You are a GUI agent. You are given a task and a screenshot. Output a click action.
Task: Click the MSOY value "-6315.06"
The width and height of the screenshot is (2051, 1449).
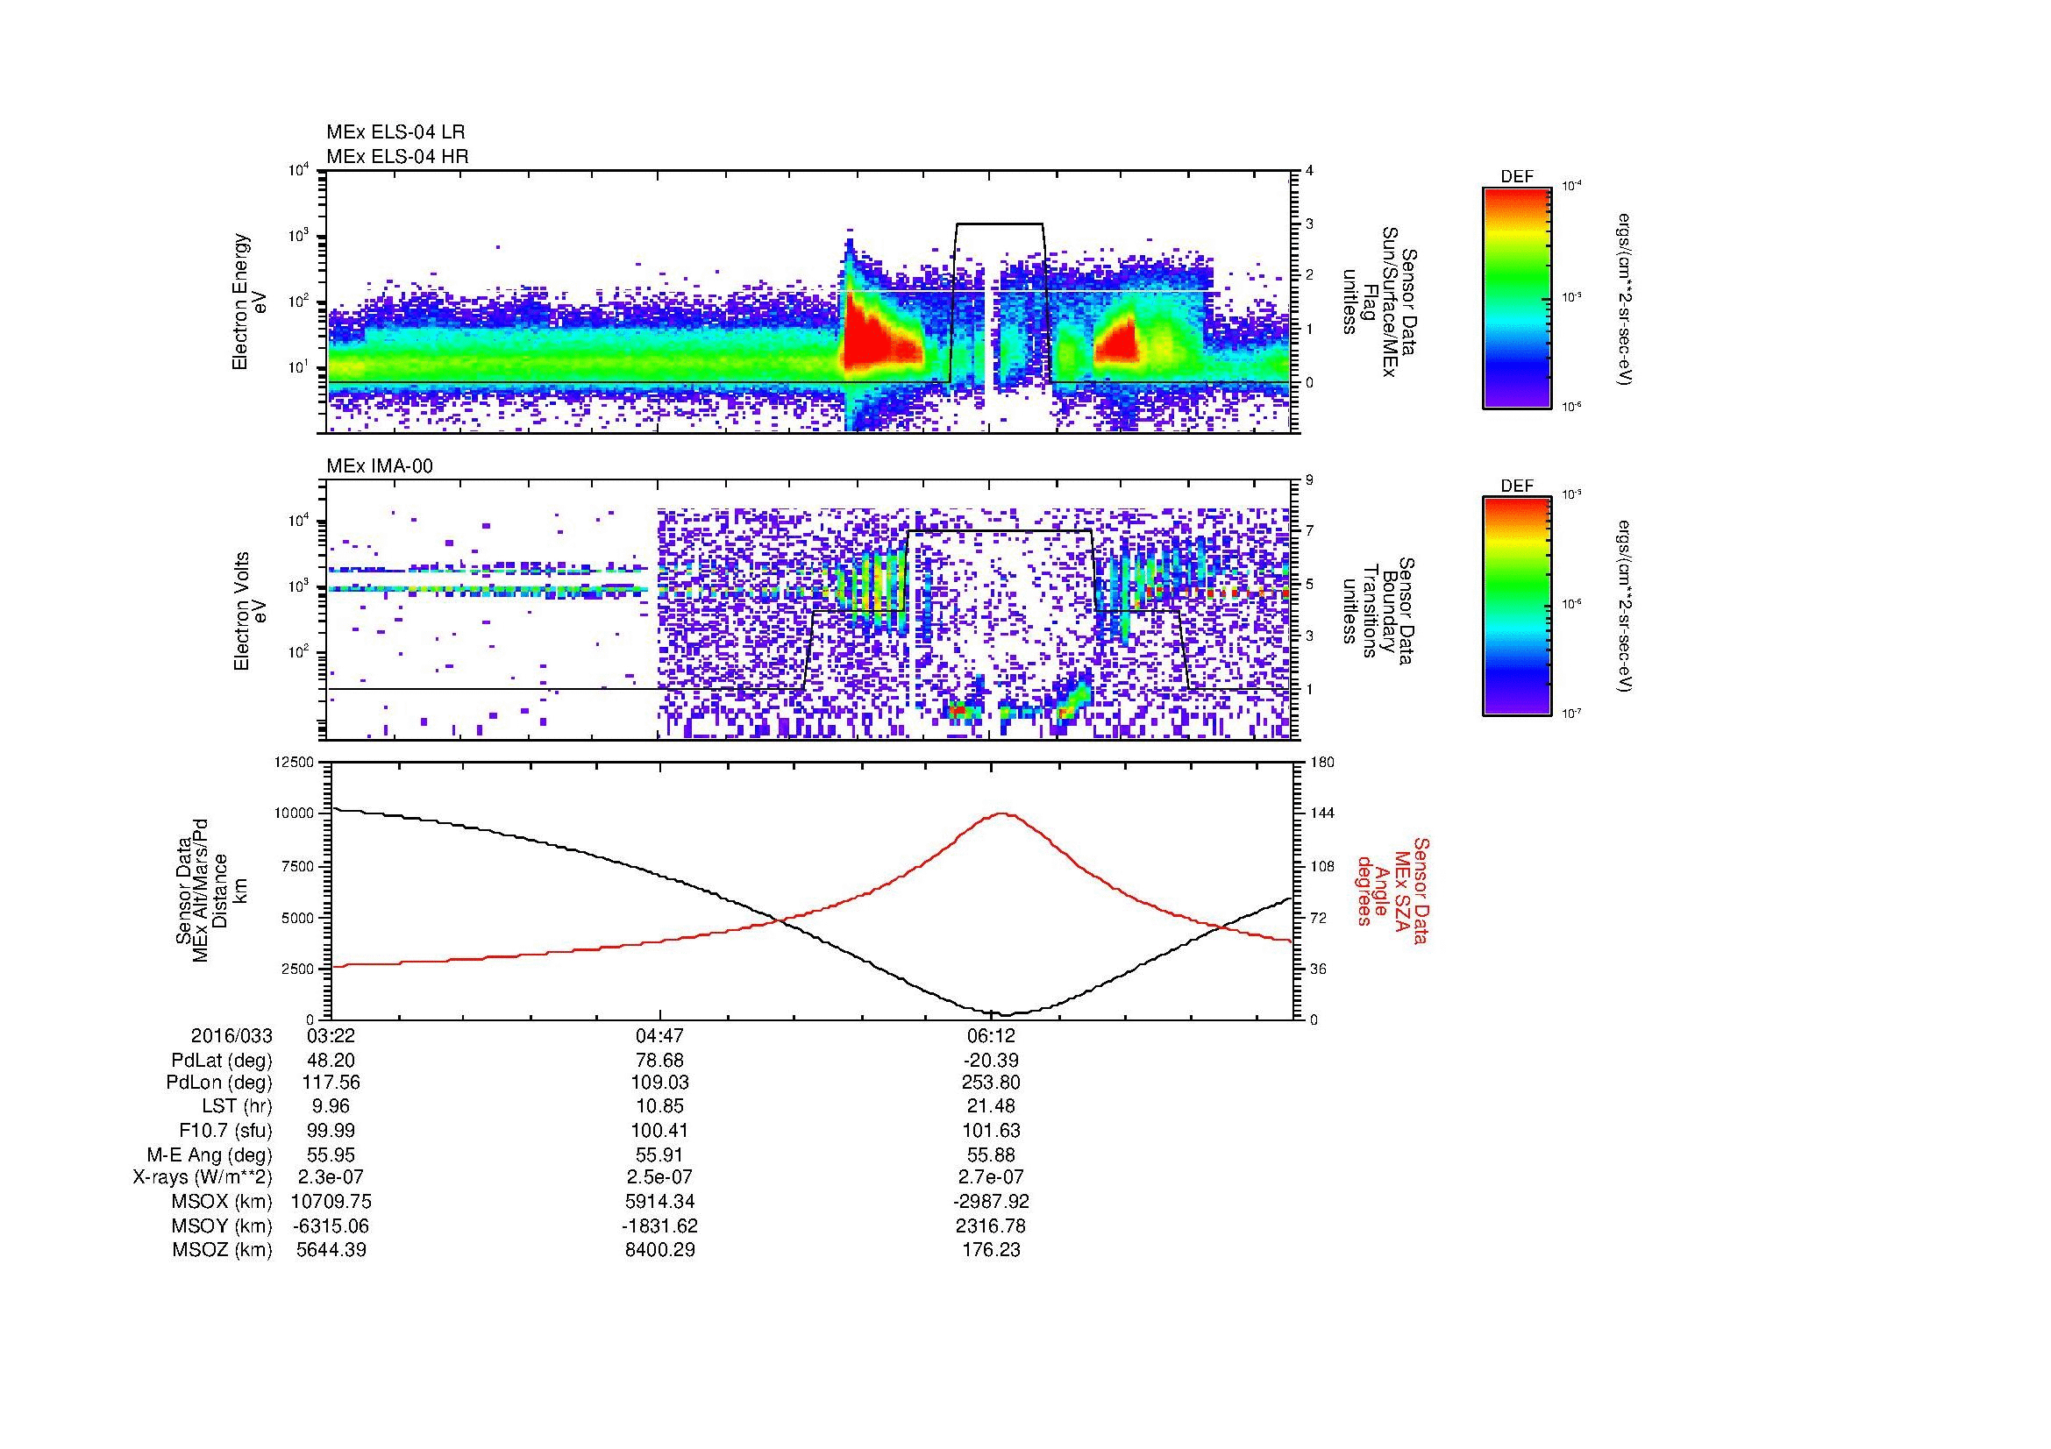click(x=331, y=1225)
